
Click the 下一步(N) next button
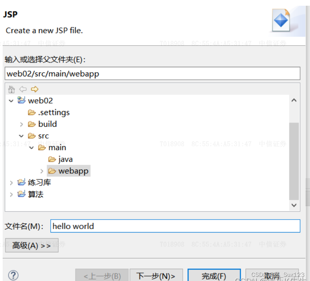click(x=156, y=275)
